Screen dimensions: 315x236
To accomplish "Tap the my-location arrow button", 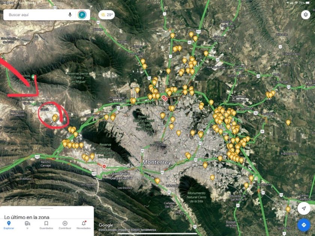I will [304, 209].
